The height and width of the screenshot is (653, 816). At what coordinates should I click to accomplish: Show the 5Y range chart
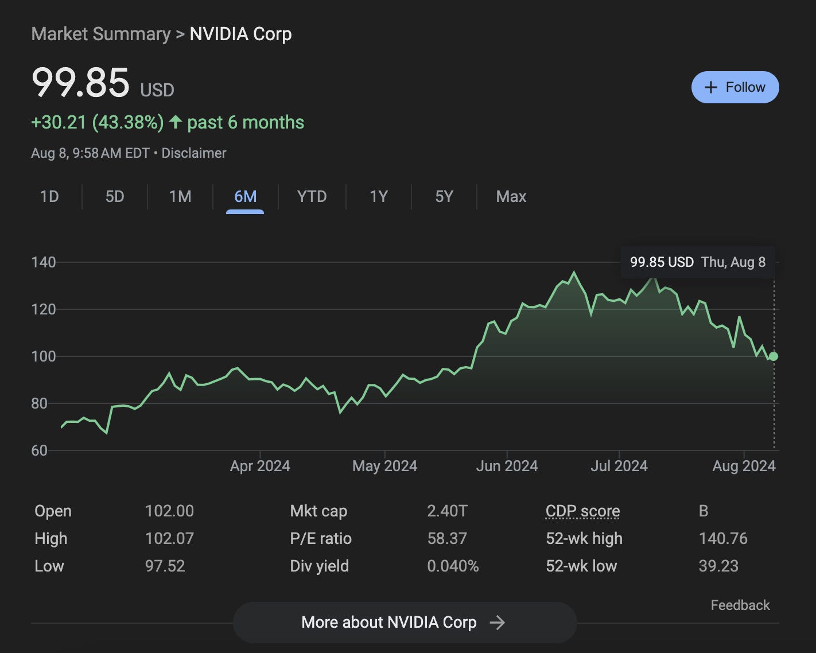click(444, 197)
